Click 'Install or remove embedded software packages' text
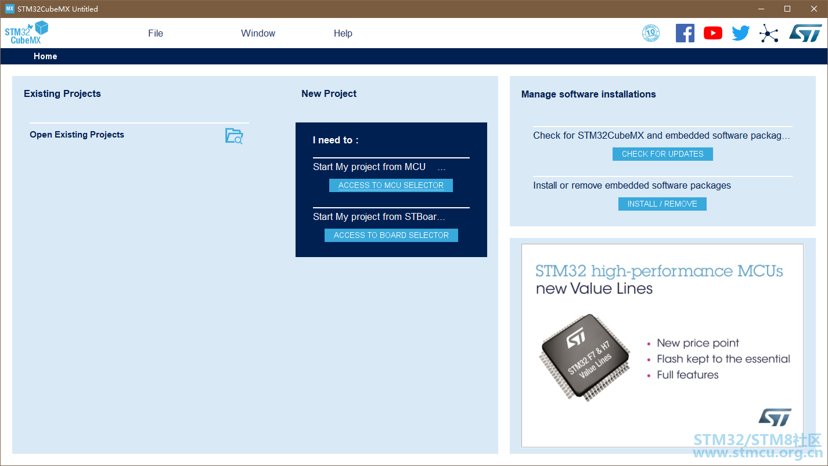Viewport: 828px width, 466px height. 632,186
